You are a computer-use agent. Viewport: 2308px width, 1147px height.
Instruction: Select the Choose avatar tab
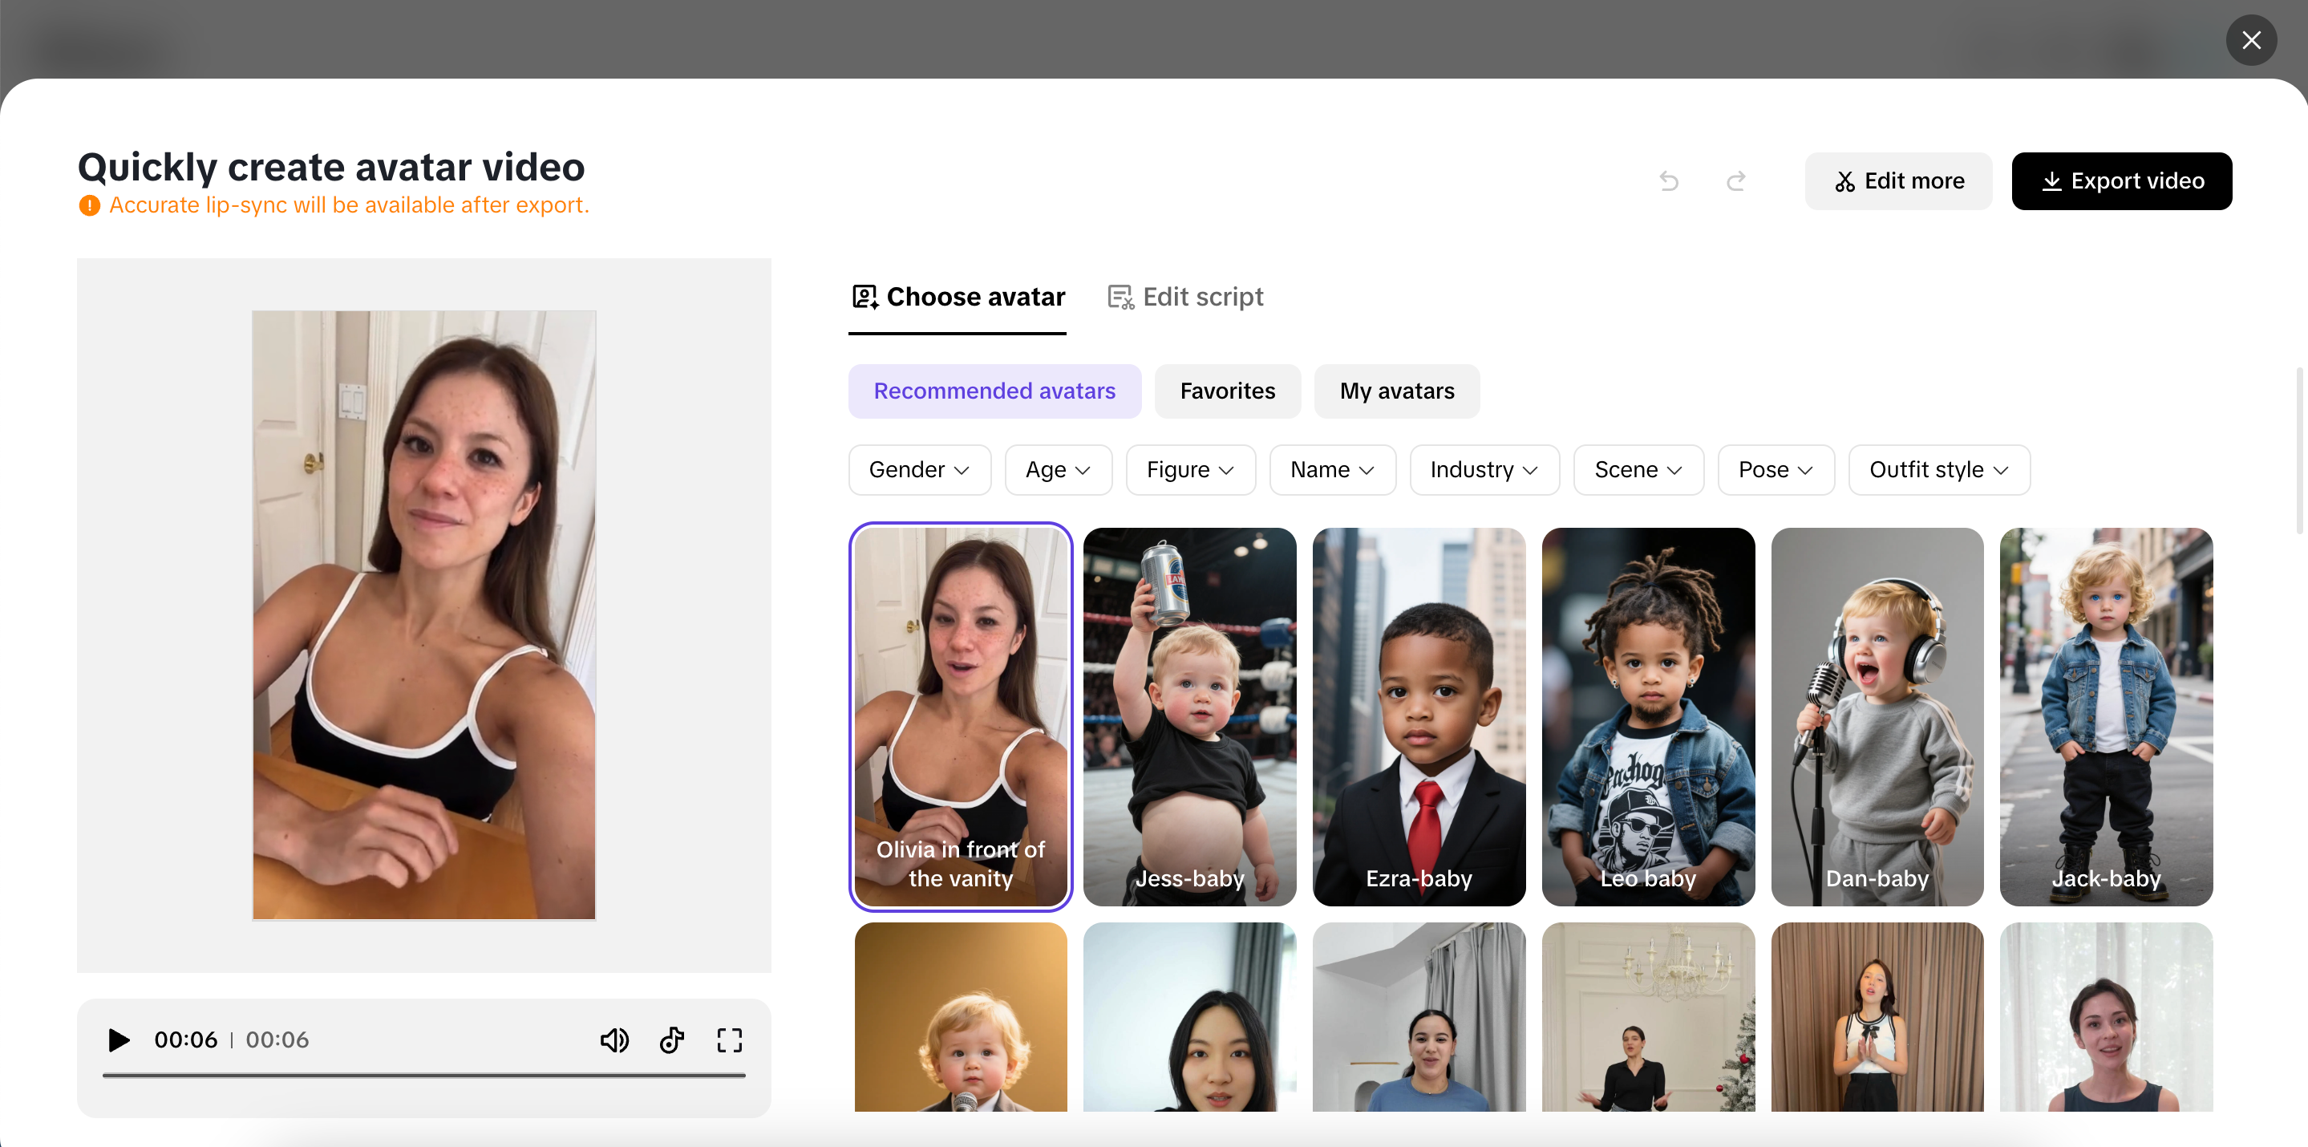975,296
